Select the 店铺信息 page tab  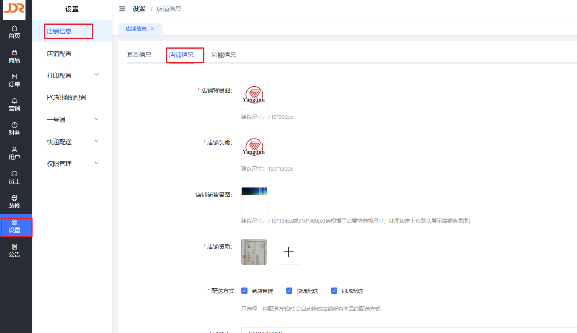click(136, 29)
